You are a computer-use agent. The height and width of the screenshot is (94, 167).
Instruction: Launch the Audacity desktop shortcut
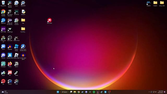[x=10, y=47]
